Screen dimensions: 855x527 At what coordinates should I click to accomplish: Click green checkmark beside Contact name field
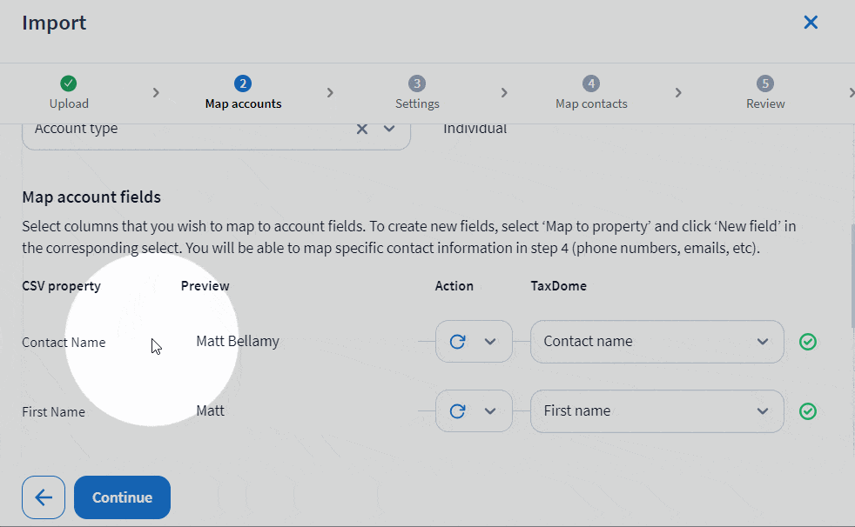(x=808, y=342)
